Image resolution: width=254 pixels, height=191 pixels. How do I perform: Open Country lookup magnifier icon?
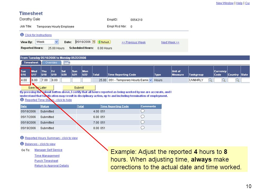(237, 80)
